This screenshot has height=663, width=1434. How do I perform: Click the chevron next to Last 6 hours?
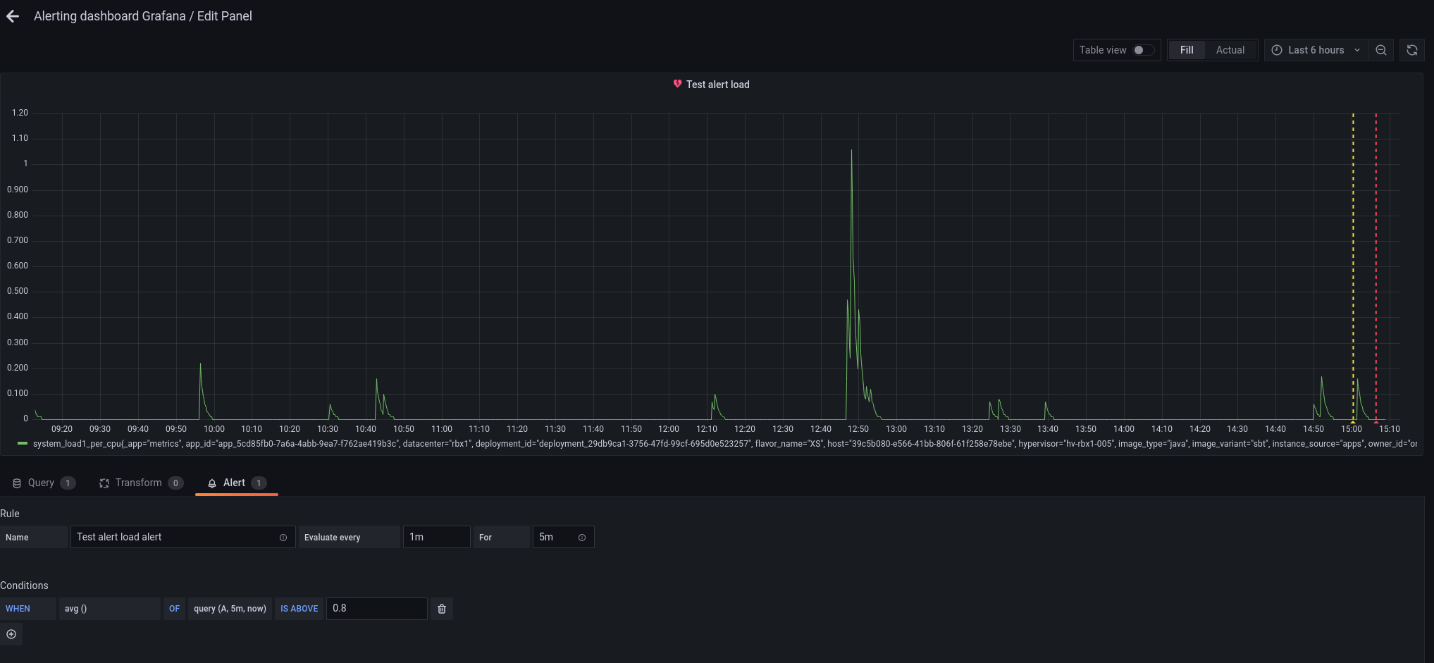click(x=1357, y=50)
